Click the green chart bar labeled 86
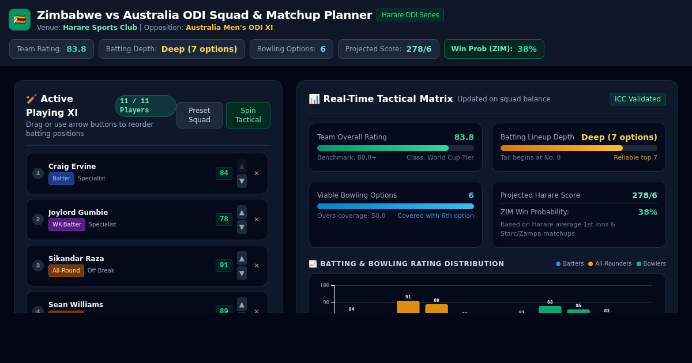 click(x=578, y=311)
